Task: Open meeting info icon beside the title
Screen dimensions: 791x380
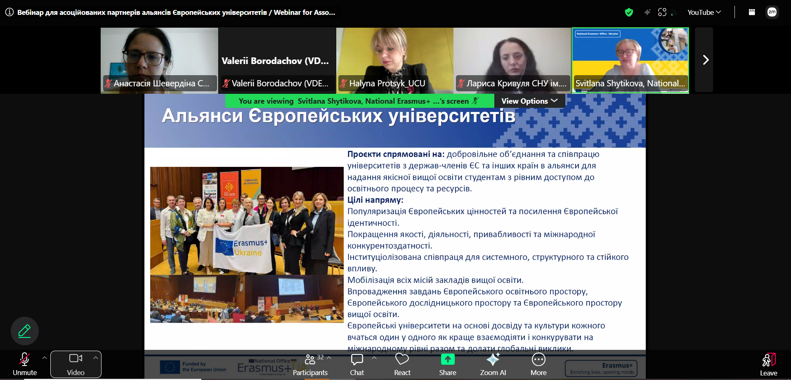Action: pos(9,12)
